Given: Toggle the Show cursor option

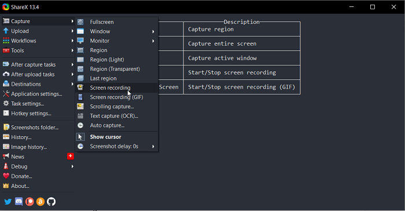Looking at the screenshot, I should [117, 137].
